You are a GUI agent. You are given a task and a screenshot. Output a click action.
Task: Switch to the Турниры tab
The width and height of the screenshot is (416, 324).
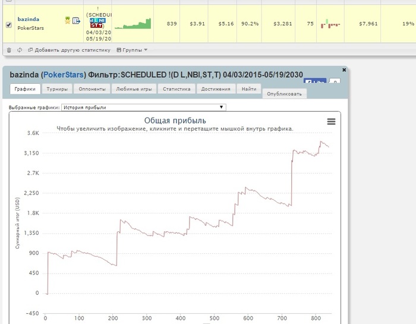(57, 89)
